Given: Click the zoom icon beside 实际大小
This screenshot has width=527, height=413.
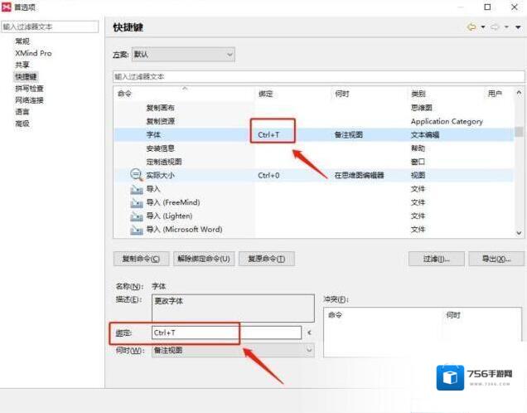Looking at the screenshot, I should (x=136, y=175).
